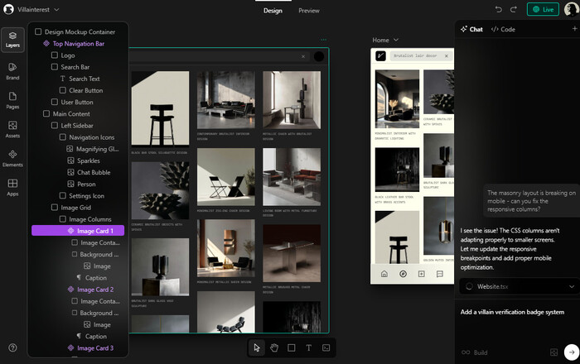The width and height of the screenshot is (580, 364).
Task: Expand the Website.tsx file chevron
Action: tap(571, 286)
